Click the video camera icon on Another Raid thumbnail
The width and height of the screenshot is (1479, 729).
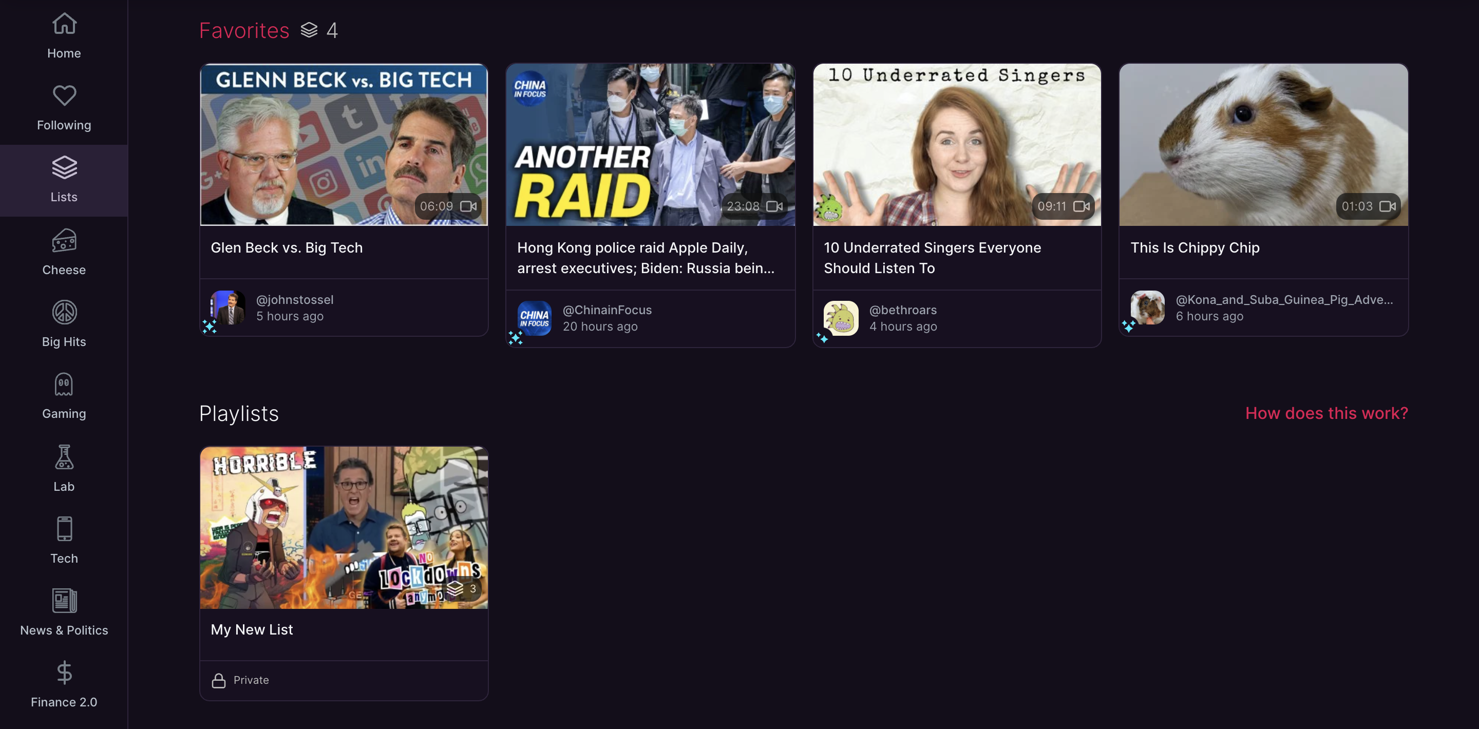coord(774,206)
